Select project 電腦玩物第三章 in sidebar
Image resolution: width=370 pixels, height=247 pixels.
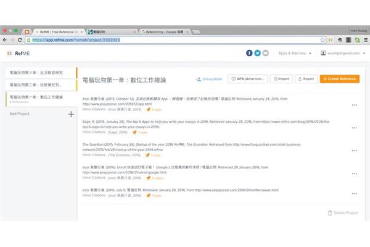(x=41, y=73)
